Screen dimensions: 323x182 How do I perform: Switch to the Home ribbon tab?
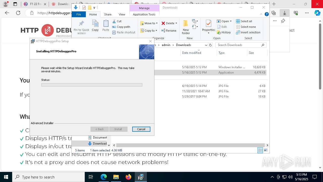point(93,14)
